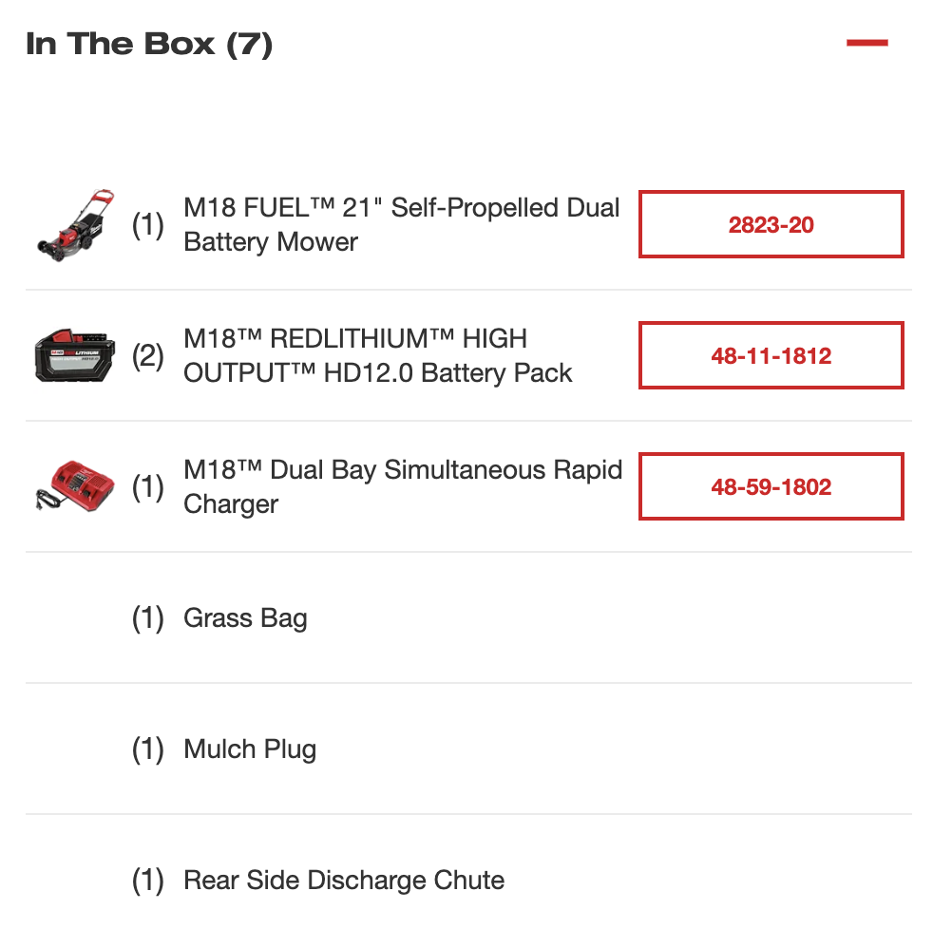
Task: Click the In The Box (7) heading
Action: coord(149,44)
